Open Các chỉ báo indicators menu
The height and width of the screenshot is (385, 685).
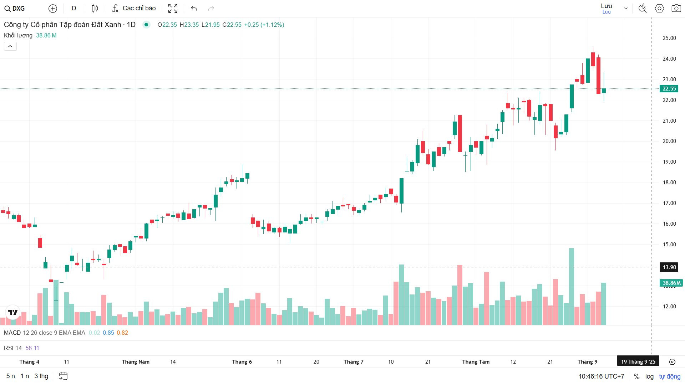coord(134,8)
